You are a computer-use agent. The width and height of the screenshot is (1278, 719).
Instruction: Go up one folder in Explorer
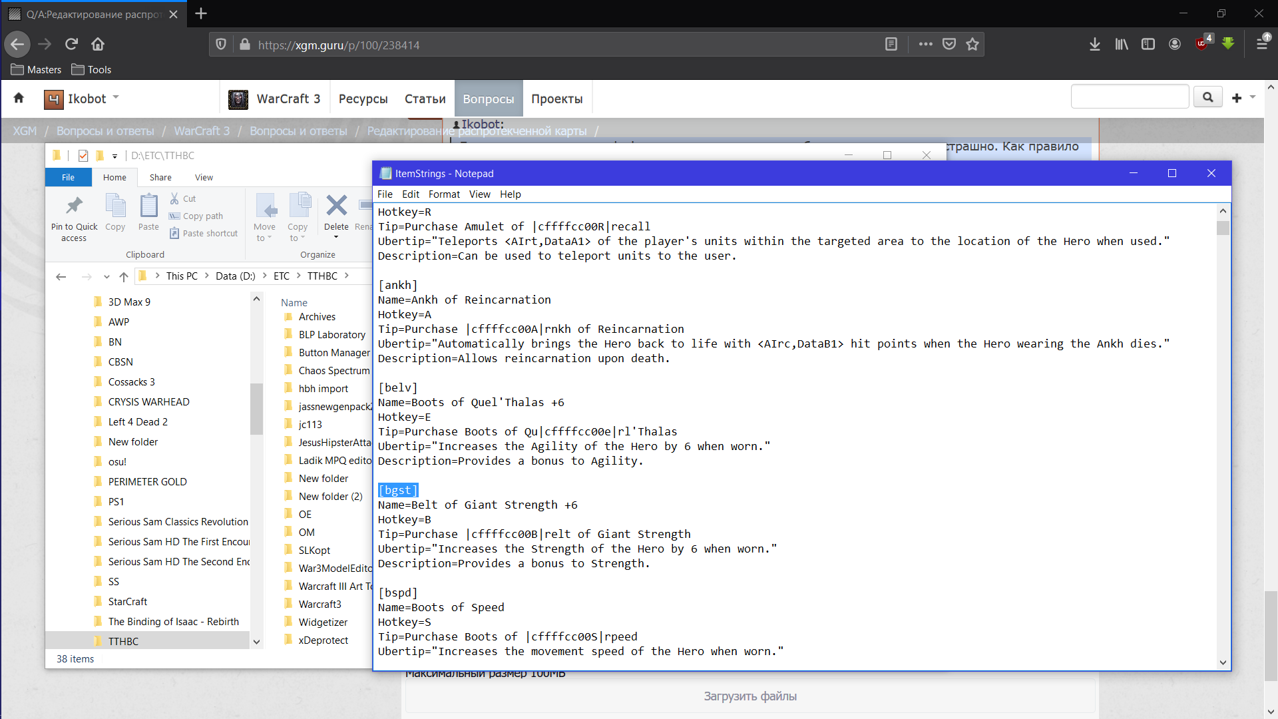[x=124, y=276]
